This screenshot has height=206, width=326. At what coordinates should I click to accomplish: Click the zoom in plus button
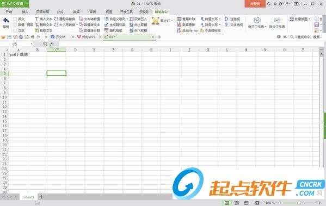point(319,203)
